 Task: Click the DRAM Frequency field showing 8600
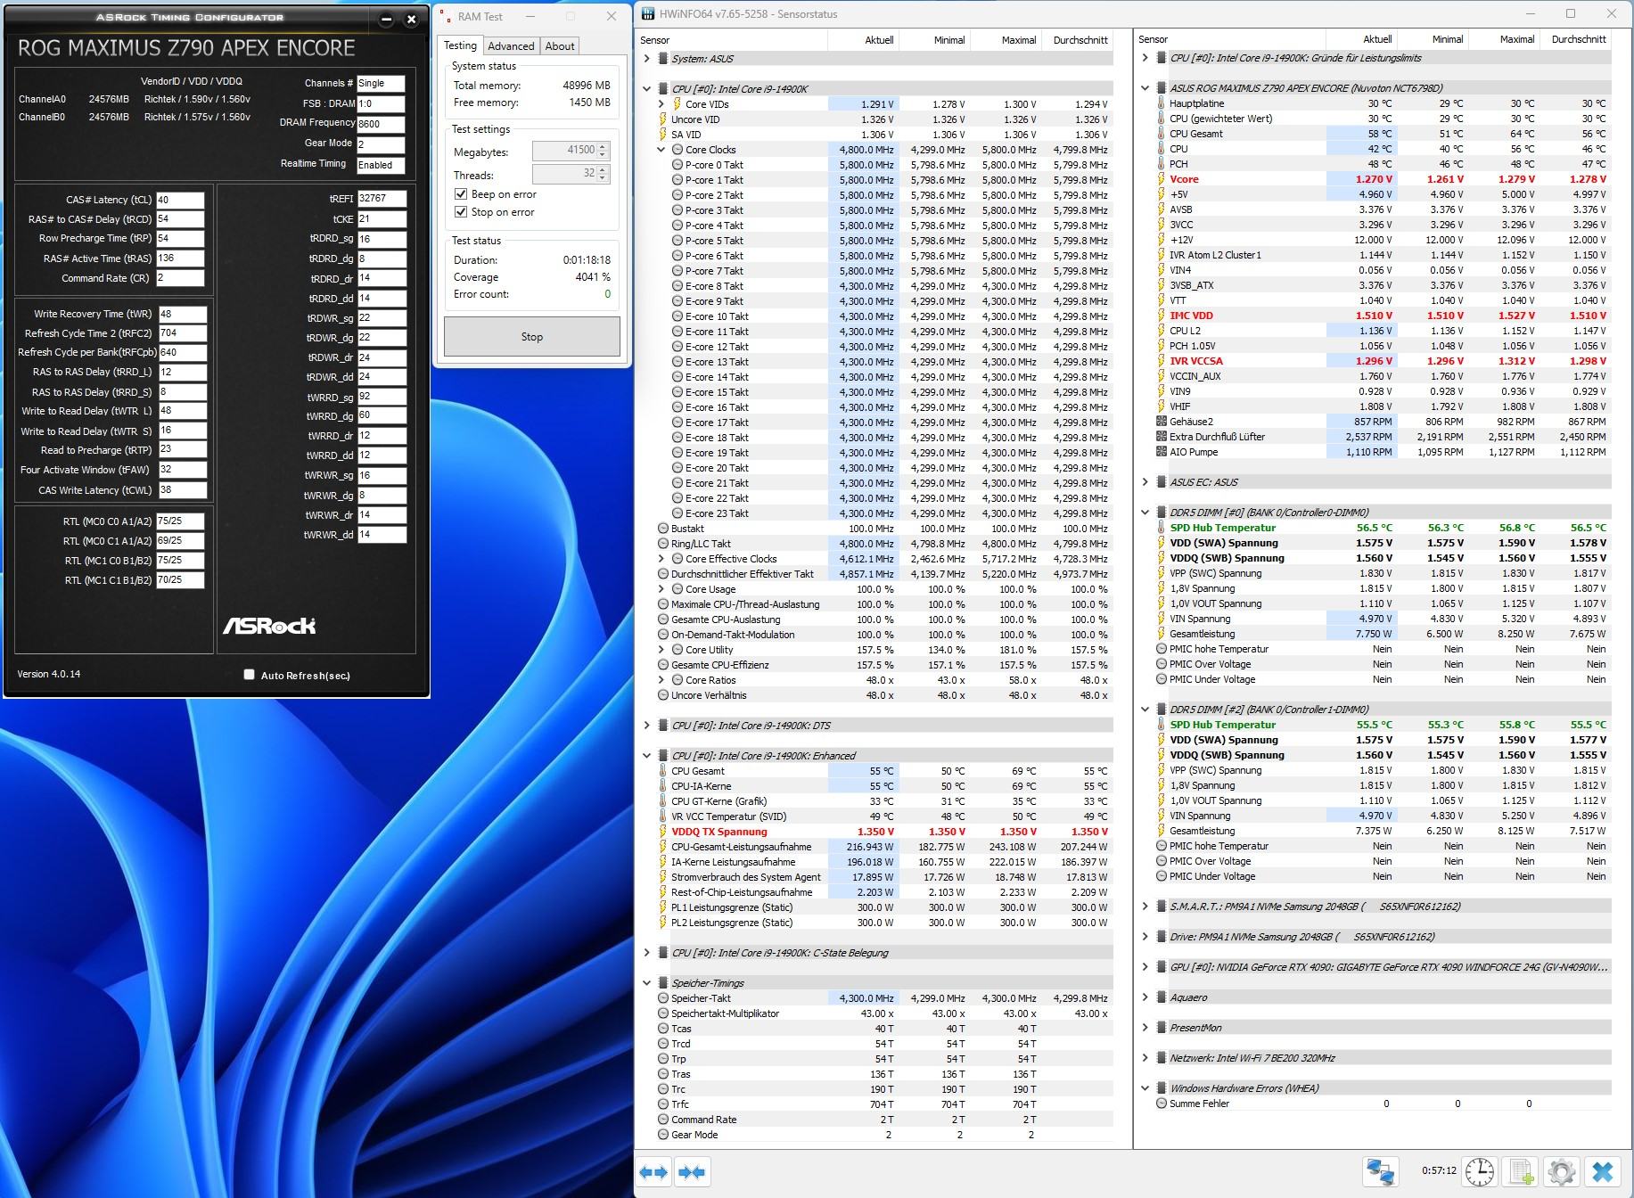point(381,124)
